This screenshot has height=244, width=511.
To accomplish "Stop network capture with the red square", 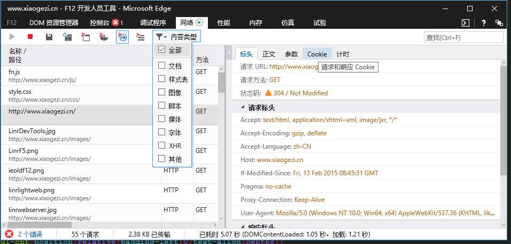I will [x=30, y=37].
